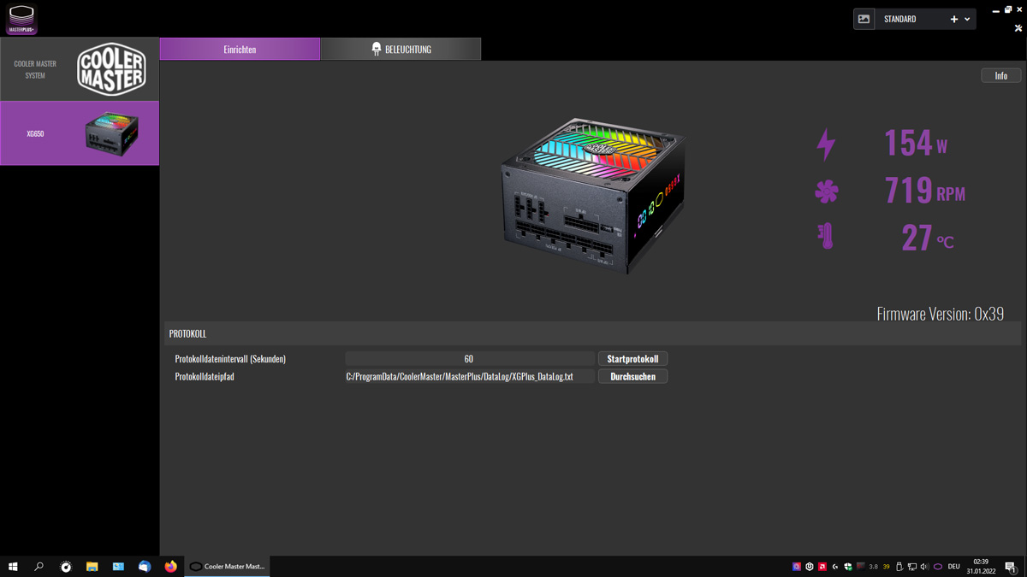Click the 154 W power reading

pyautogui.click(x=915, y=144)
